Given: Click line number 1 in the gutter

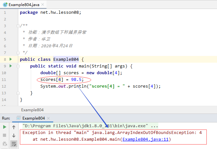Looking at the screenshot, I should 5,13.
